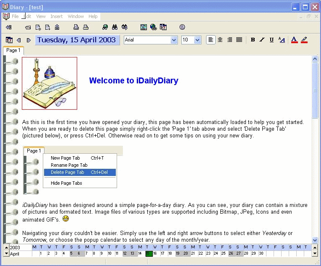Go to yesterday with left arrow
The image size is (321, 266).
pos(18,40)
